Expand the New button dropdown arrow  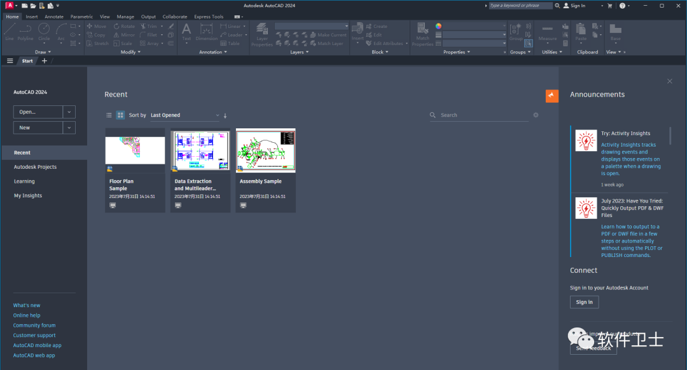(x=69, y=128)
